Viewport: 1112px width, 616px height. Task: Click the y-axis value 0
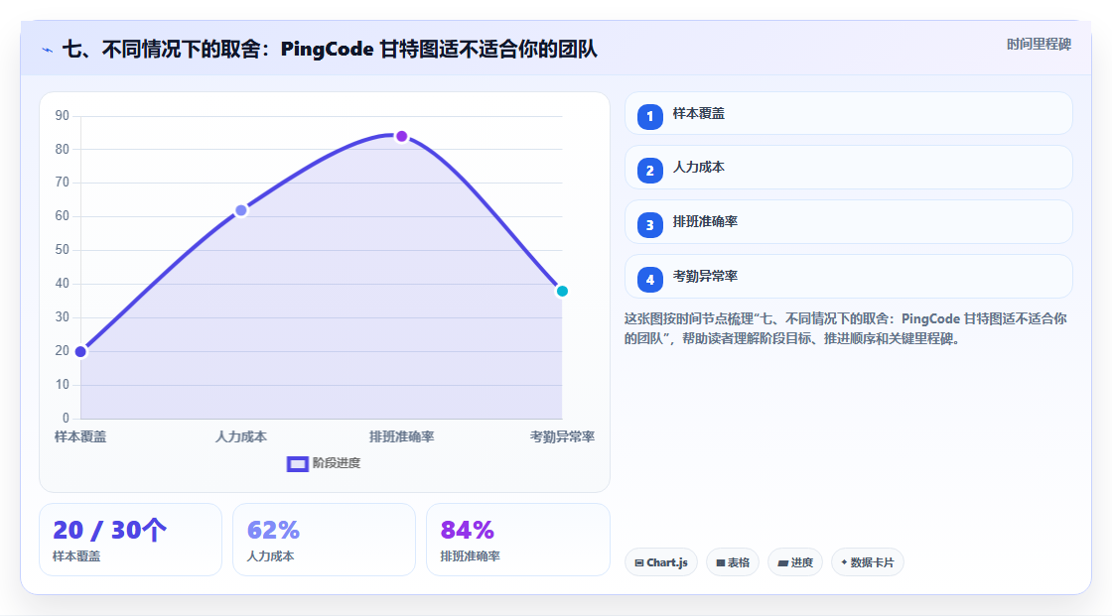(x=66, y=419)
